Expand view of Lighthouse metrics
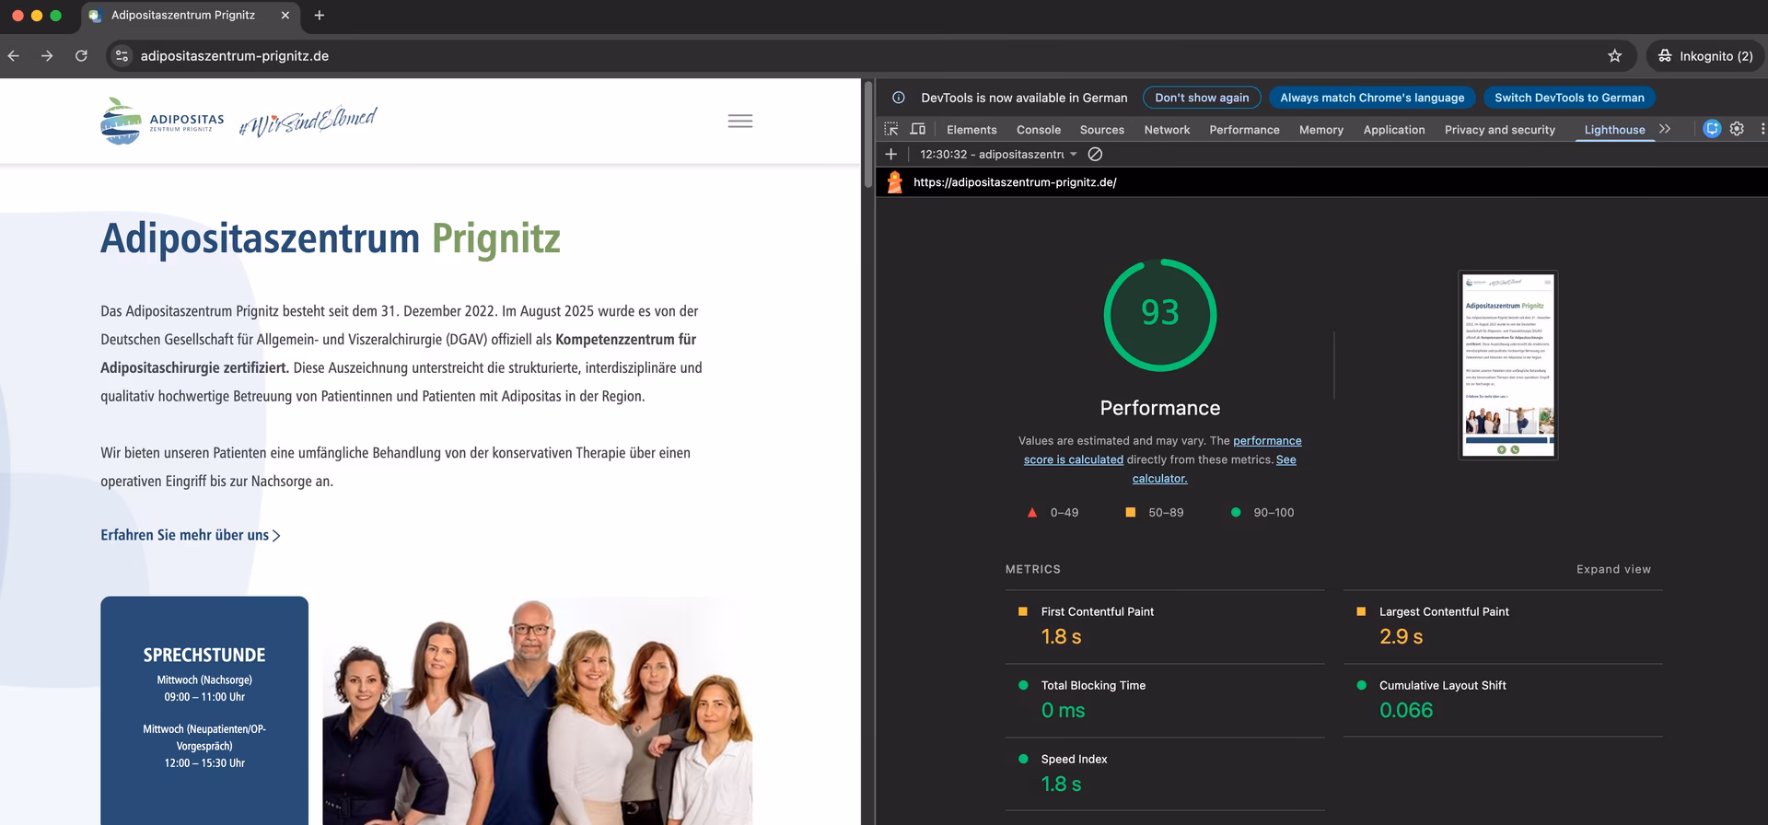1768x825 pixels. click(x=1612, y=569)
